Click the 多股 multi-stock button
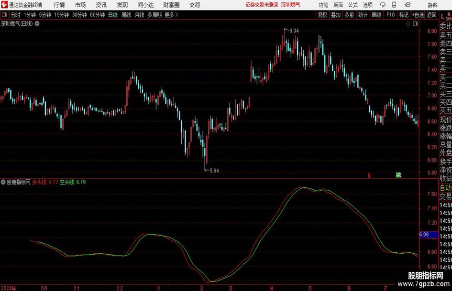 tap(349, 15)
